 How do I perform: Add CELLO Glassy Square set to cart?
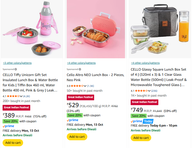click(x=141, y=138)
